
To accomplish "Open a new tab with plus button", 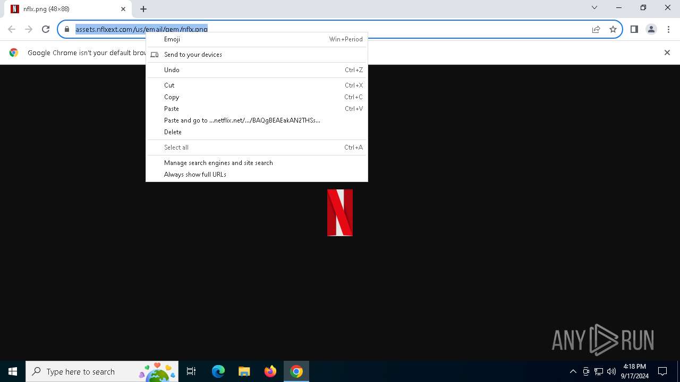I will pos(143,9).
